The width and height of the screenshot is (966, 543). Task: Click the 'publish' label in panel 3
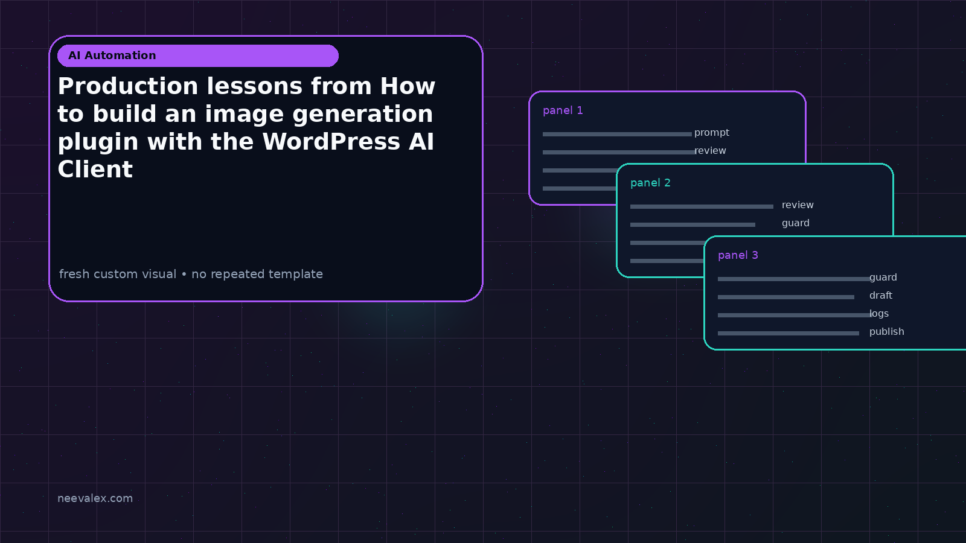[887, 332]
